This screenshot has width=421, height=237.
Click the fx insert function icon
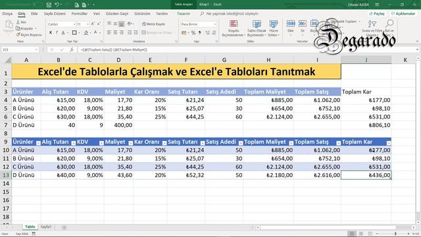(72, 50)
